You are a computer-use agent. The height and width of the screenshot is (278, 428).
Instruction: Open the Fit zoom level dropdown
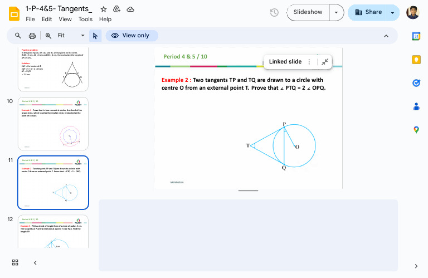click(x=71, y=36)
